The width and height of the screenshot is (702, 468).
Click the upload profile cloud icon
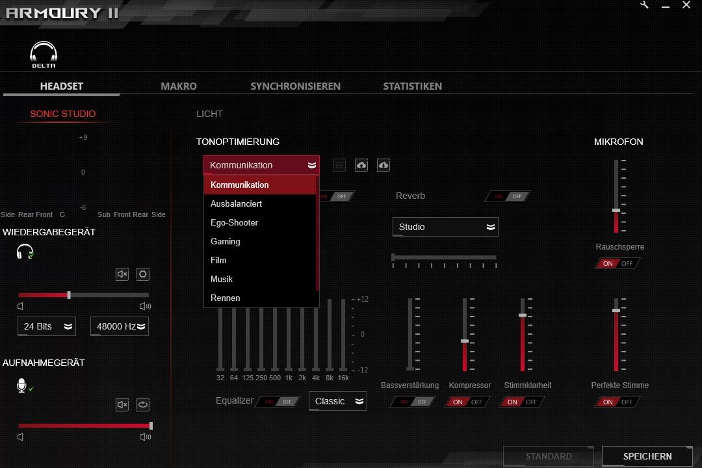(x=361, y=165)
